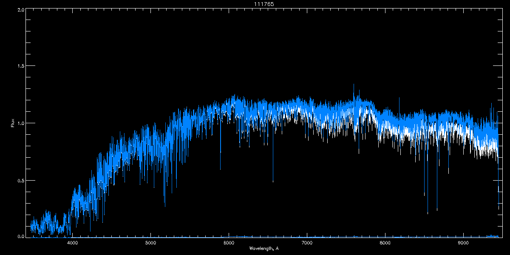Click the deep absorption line near 6560 Å
This screenshot has width=510, height=255.
click(x=273, y=181)
